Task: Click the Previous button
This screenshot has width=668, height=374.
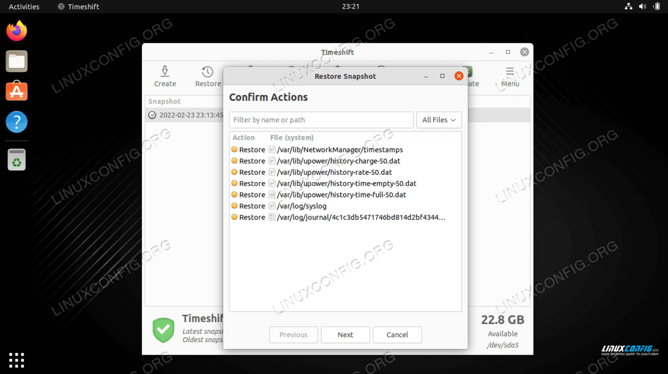Action: 293,334
